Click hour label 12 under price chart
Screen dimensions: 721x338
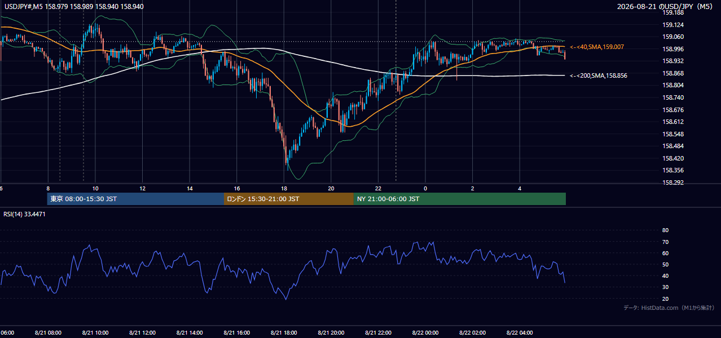point(143,189)
